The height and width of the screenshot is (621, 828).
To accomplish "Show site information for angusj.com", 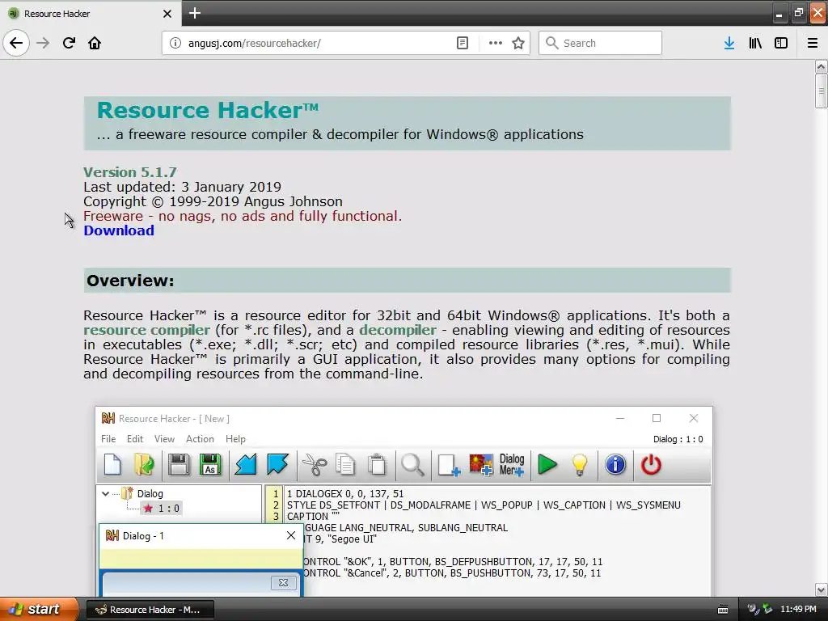I will click(x=175, y=43).
